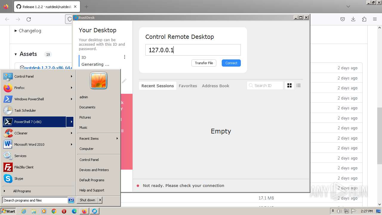Open Opera browser from the taskbar
The height and width of the screenshot is (215, 382).
pyautogui.click(x=64, y=211)
